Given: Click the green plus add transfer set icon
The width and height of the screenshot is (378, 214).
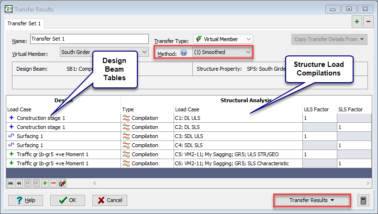Looking at the screenshot, I should pyautogui.click(x=357, y=21).
